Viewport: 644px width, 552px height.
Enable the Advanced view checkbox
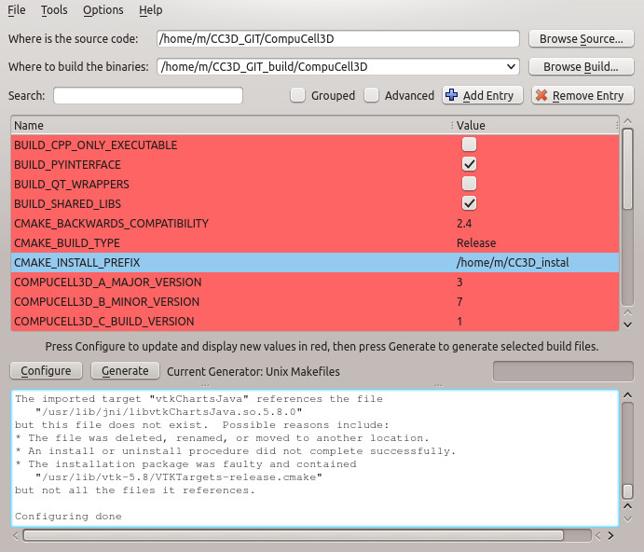tap(371, 95)
